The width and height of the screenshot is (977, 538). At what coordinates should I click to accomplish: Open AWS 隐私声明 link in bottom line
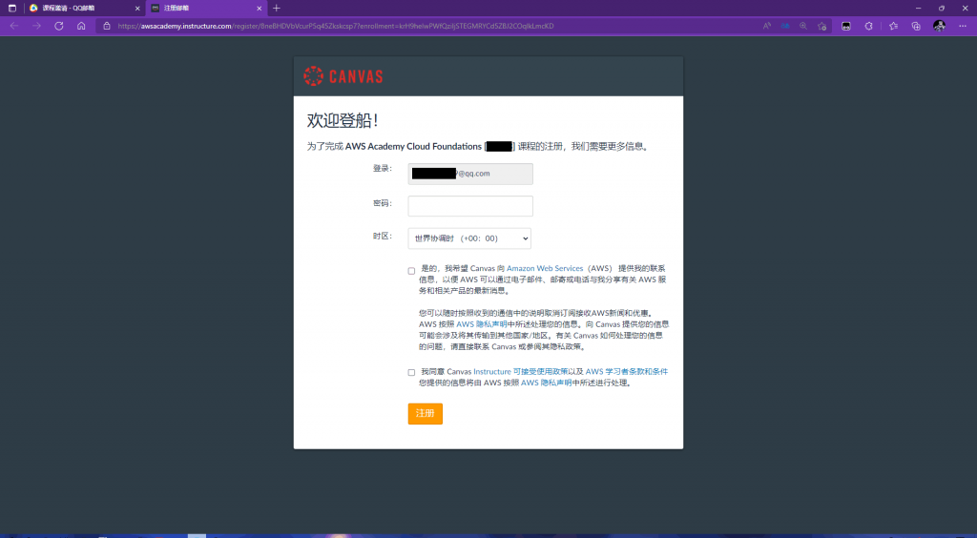coord(547,383)
